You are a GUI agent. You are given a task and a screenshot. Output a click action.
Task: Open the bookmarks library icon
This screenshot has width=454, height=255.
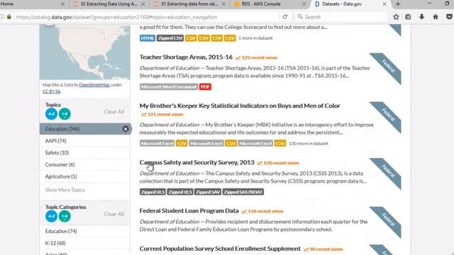pos(408,17)
